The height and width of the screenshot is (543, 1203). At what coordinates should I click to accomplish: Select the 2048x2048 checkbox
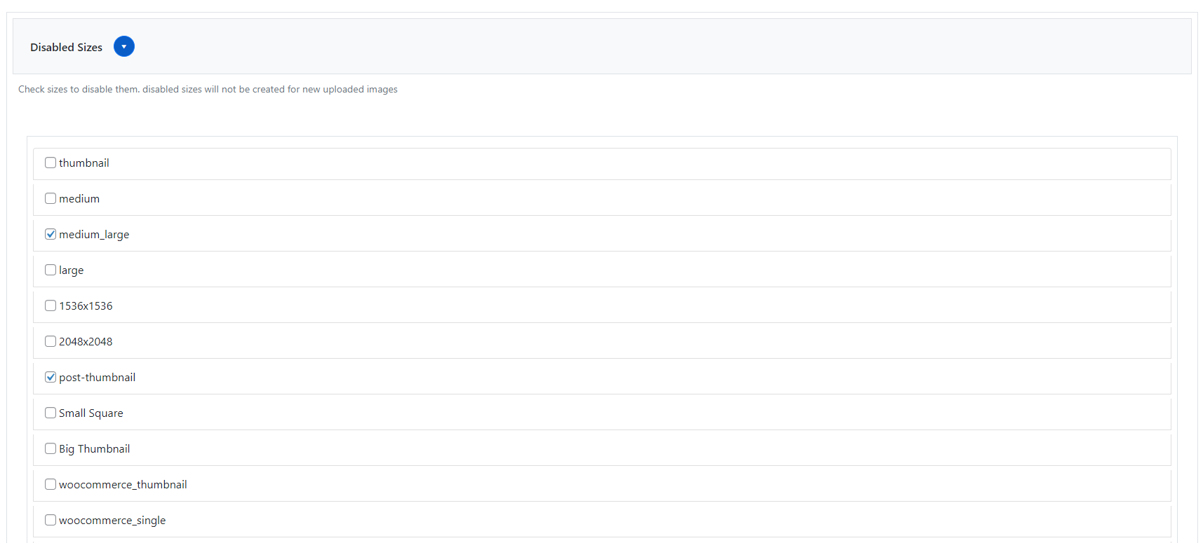(51, 341)
